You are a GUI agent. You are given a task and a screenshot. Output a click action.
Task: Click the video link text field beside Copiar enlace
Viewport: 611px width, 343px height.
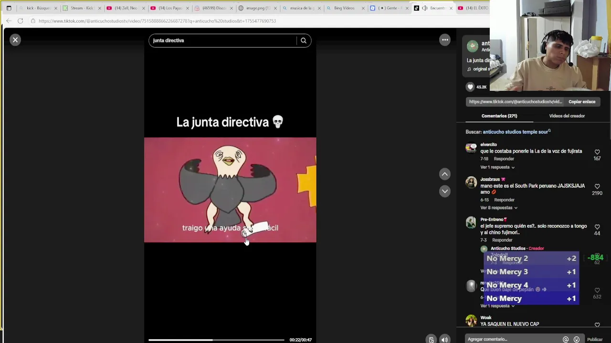click(x=515, y=101)
